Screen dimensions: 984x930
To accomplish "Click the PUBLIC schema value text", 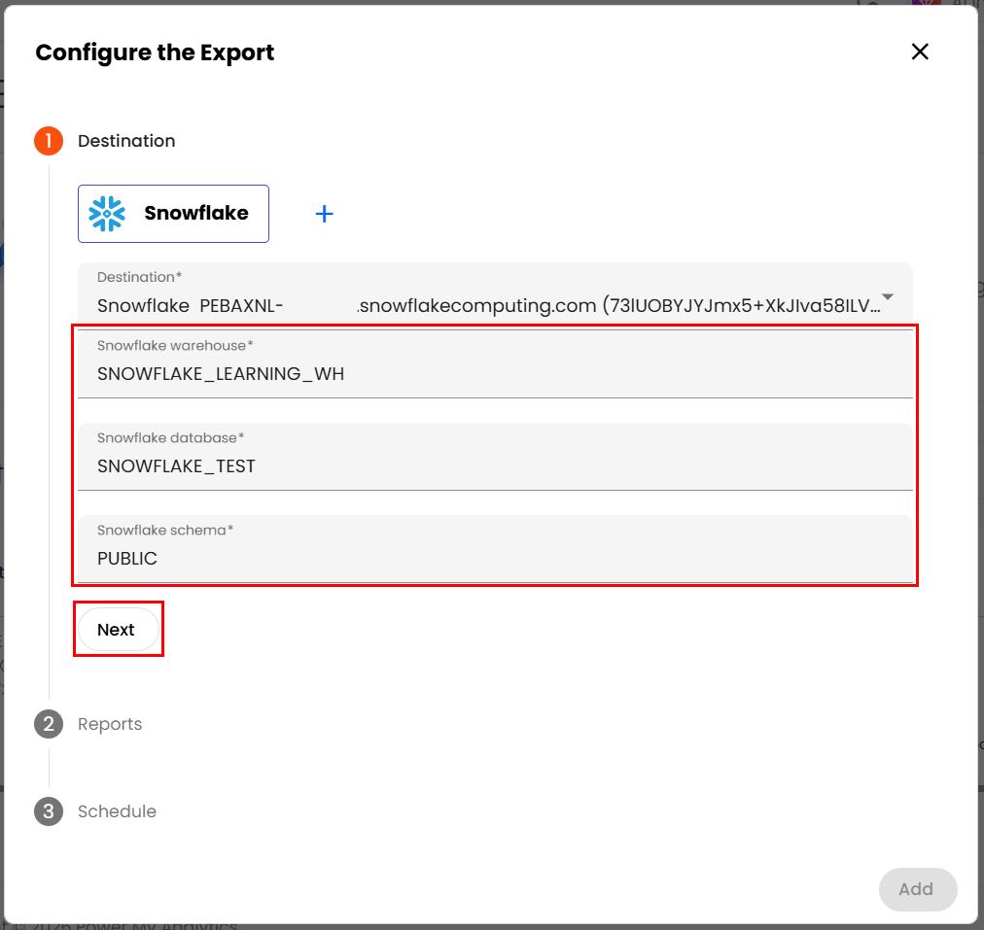I will [x=127, y=559].
